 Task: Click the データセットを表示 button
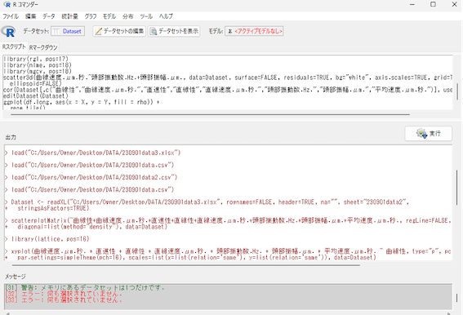[x=174, y=31]
